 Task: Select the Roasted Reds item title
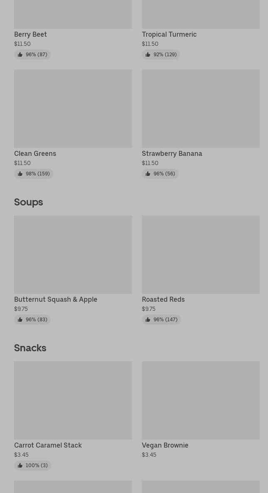[163, 299]
